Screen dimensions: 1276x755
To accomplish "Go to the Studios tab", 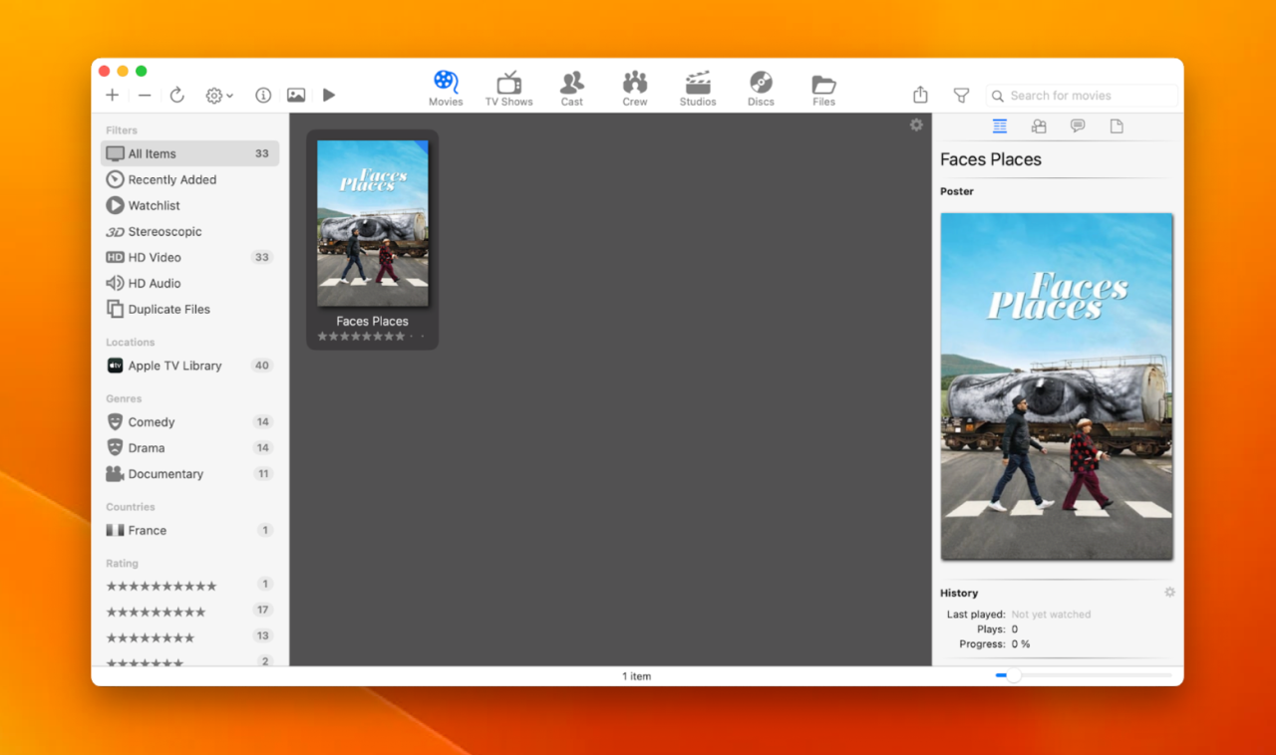I will [x=698, y=89].
